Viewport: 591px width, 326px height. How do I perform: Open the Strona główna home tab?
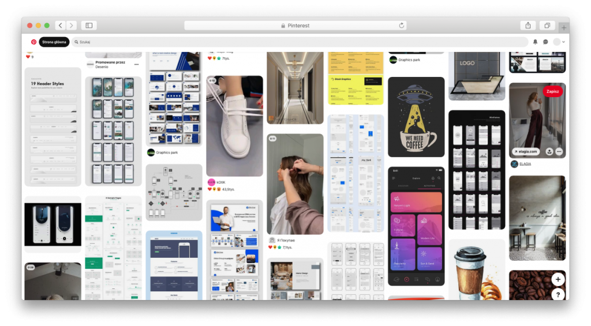(x=54, y=42)
